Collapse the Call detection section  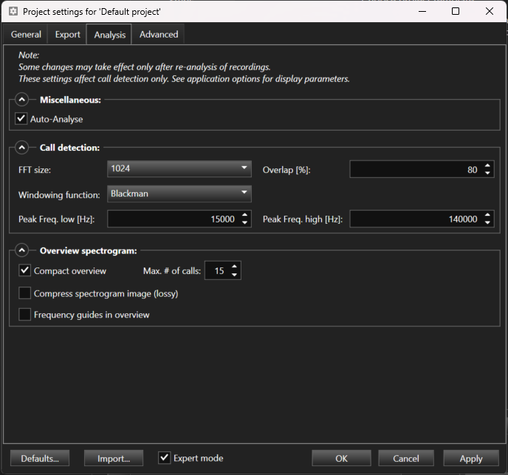21,148
